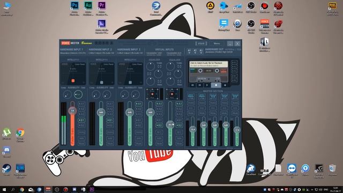Open Hardware Input 1 device selector
The height and width of the screenshot is (193, 343).
[73, 51]
